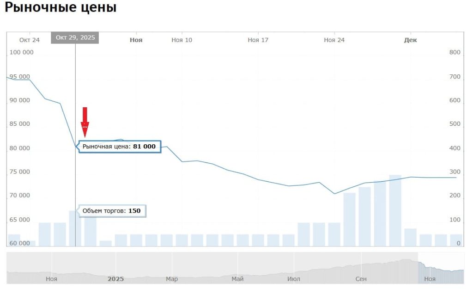Jump to "Мар" in the navigator timeline
The height and width of the screenshot is (289, 473).
[x=172, y=279]
